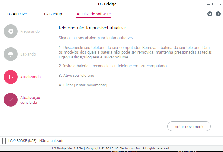The height and width of the screenshot is (152, 223).
Task: Click the Atualização concluída checkmark icon
Action: coord(11,100)
